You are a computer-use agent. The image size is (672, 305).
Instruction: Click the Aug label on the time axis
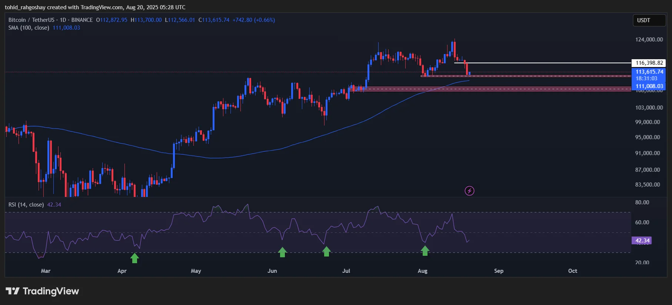pos(422,271)
